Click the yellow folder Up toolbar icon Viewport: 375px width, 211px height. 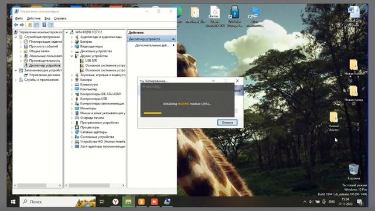coord(30,25)
